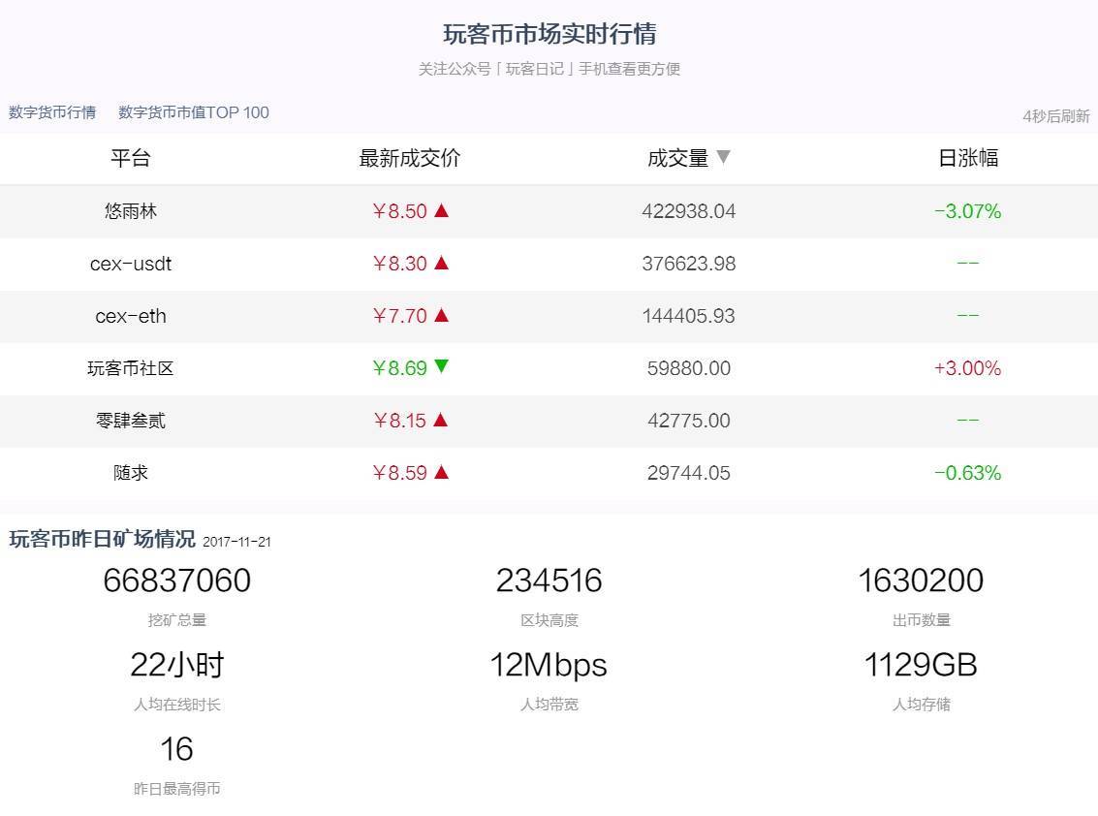The width and height of the screenshot is (1098, 816).
Task: Select the cex-eth platform name
Action: (131, 316)
